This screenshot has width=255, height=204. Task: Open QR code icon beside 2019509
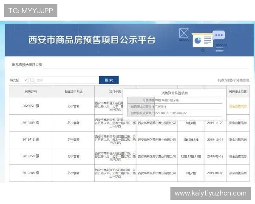coord(37,123)
